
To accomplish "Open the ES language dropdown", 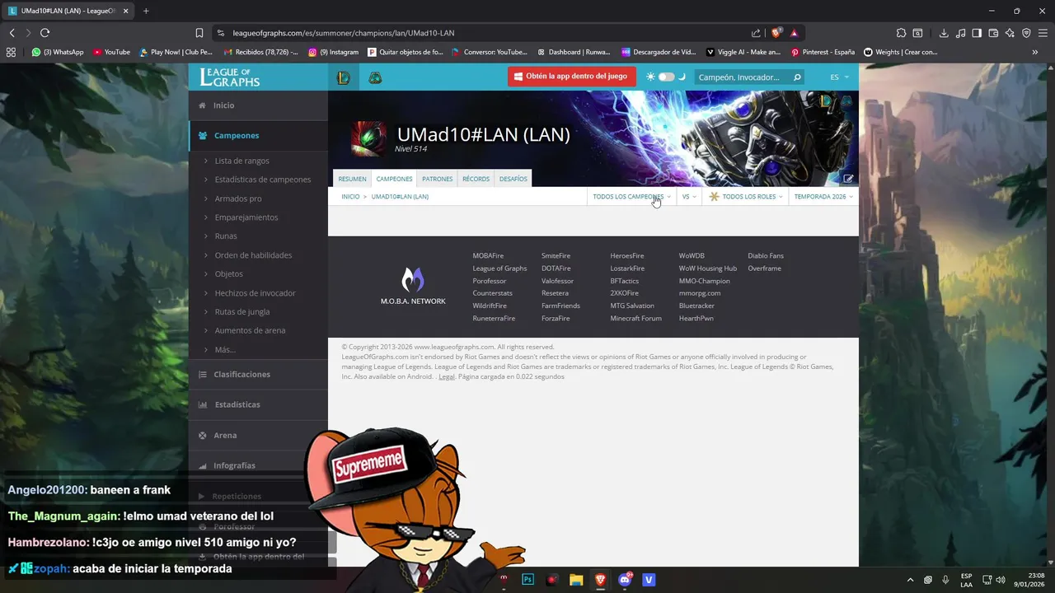I will click(839, 77).
